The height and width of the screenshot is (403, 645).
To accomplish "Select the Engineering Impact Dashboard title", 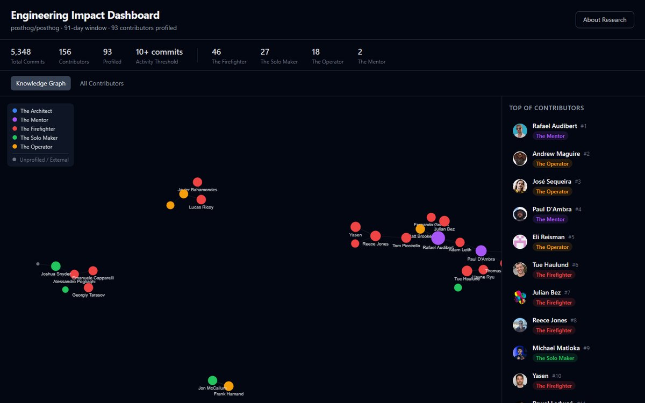I will click(85, 15).
